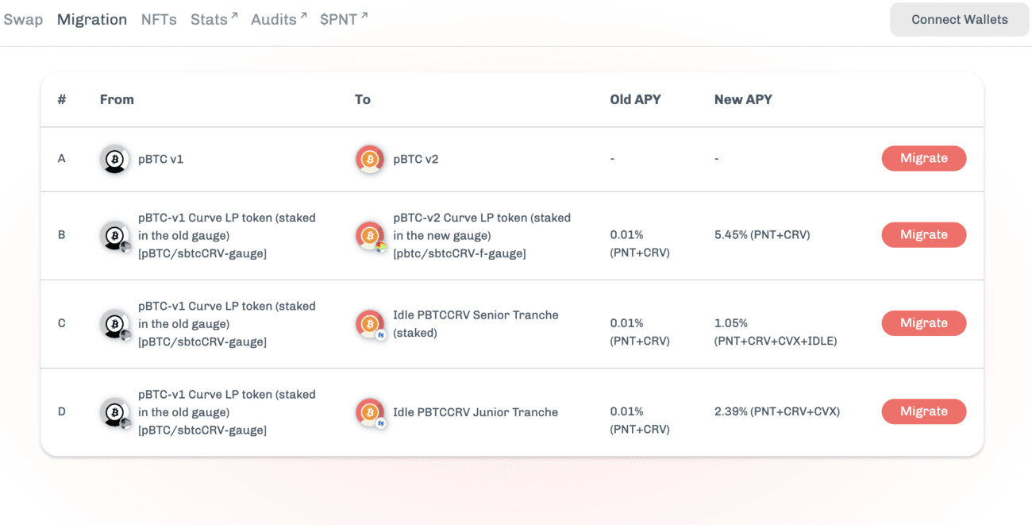Go to the NFTs tab
Image resolution: width=1032 pixels, height=525 pixels.
[159, 20]
